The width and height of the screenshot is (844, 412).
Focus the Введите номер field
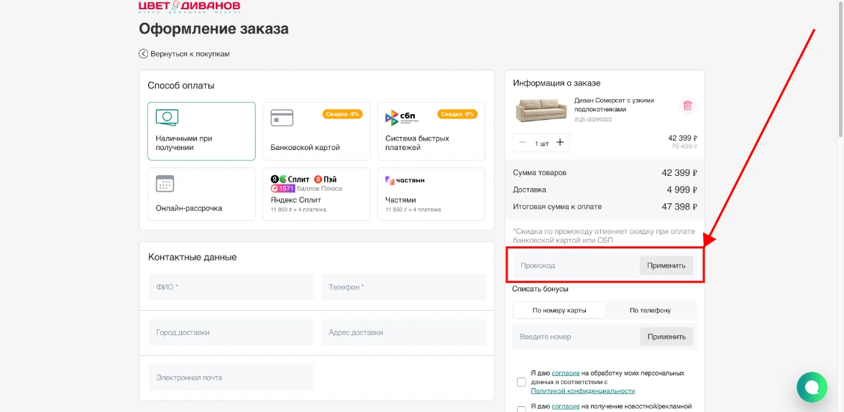(576, 337)
